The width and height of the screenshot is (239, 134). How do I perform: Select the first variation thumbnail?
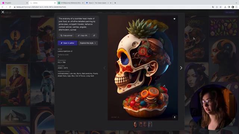click(x=135, y=125)
